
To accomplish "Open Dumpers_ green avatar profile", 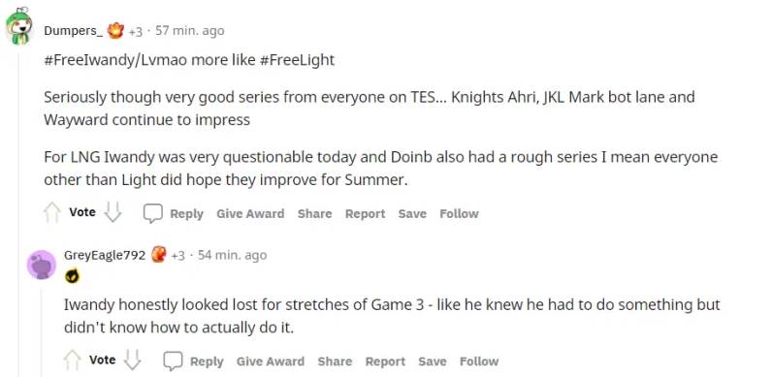I will pos(19,27).
